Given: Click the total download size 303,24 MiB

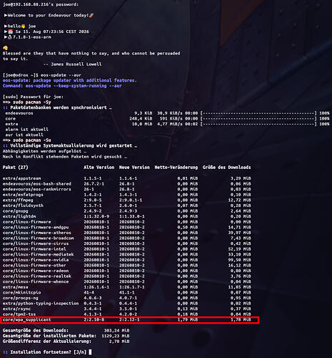Looking at the screenshot, I should coord(116,331).
